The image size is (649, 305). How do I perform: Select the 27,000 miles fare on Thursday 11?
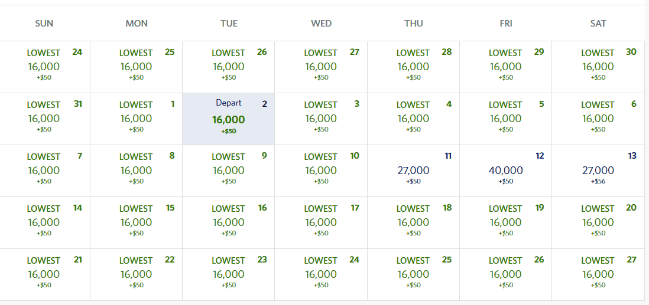[x=414, y=170]
